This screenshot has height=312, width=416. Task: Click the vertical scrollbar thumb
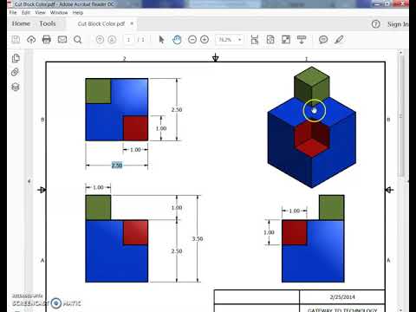click(401, 115)
